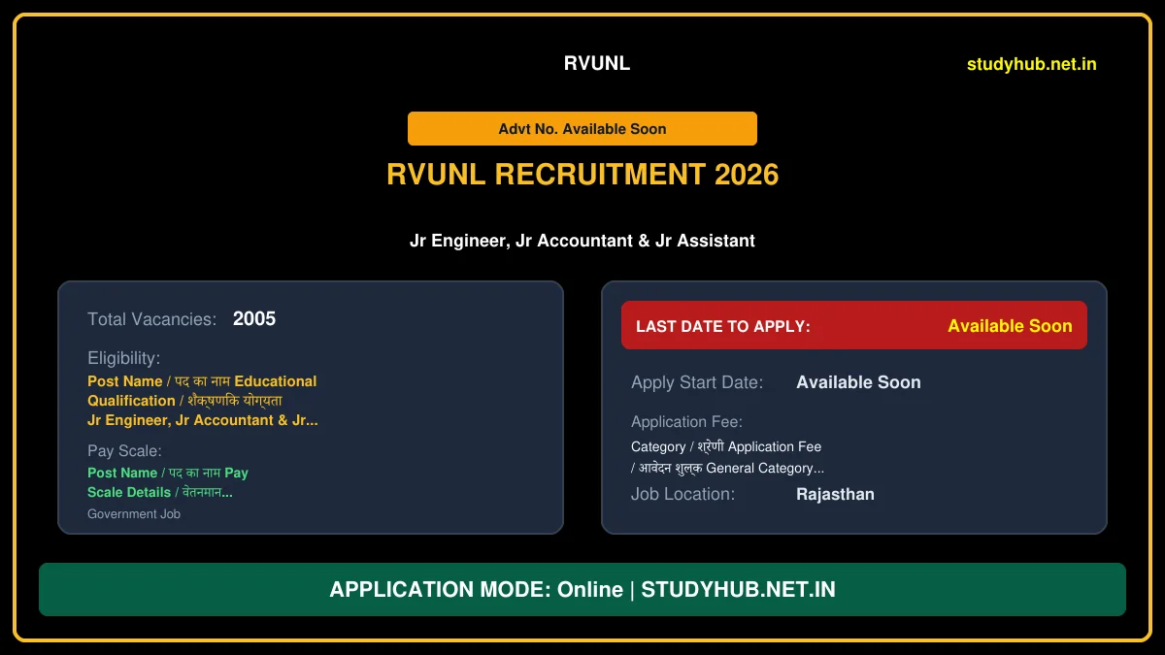The image size is (1165, 655).
Task: Select the Apply Start Date Available Soon value
Action: (x=858, y=382)
